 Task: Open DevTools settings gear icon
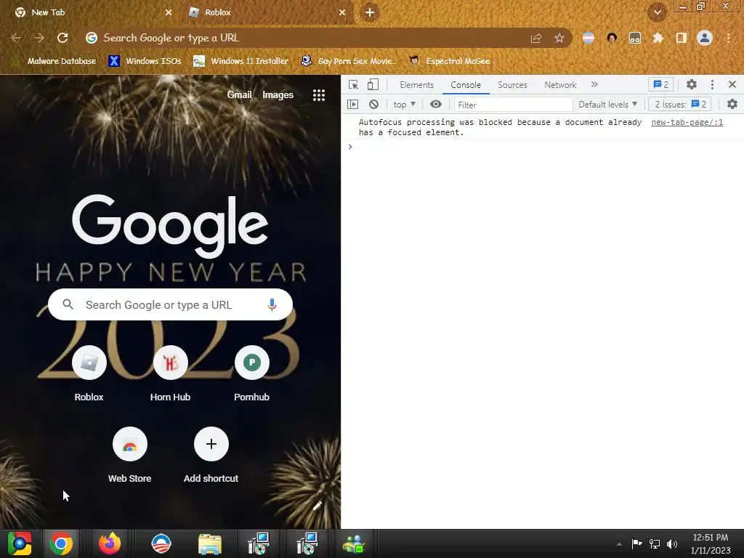point(692,84)
